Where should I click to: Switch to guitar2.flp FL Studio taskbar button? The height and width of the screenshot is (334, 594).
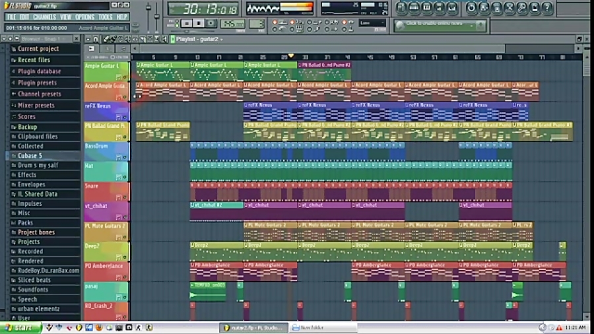pyautogui.click(x=253, y=327)
